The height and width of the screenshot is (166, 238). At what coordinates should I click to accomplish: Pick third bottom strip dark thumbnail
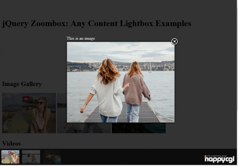(52, 157)
